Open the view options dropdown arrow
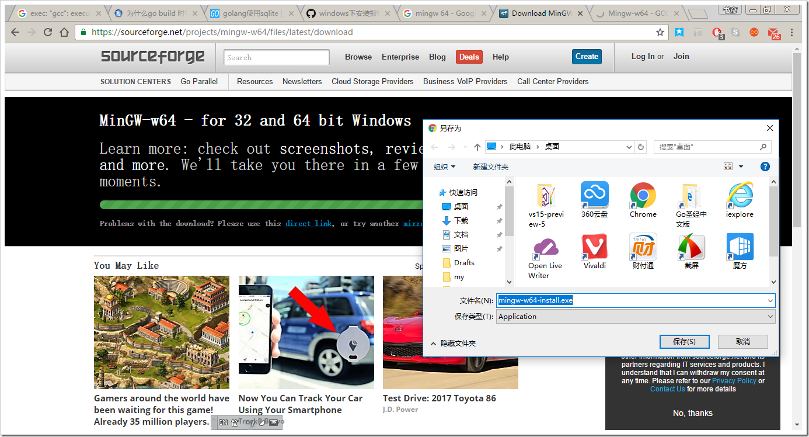The image size is (809, 437). 741,167
